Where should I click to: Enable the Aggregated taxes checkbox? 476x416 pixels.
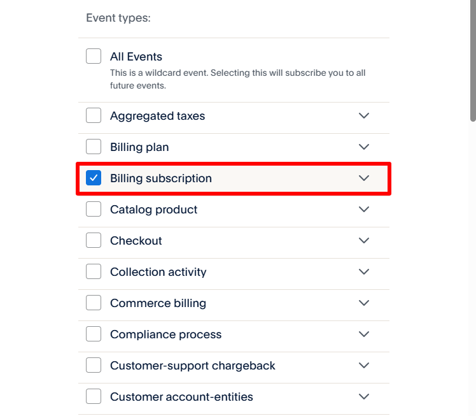pyautogui.click(x=94, y=115)
